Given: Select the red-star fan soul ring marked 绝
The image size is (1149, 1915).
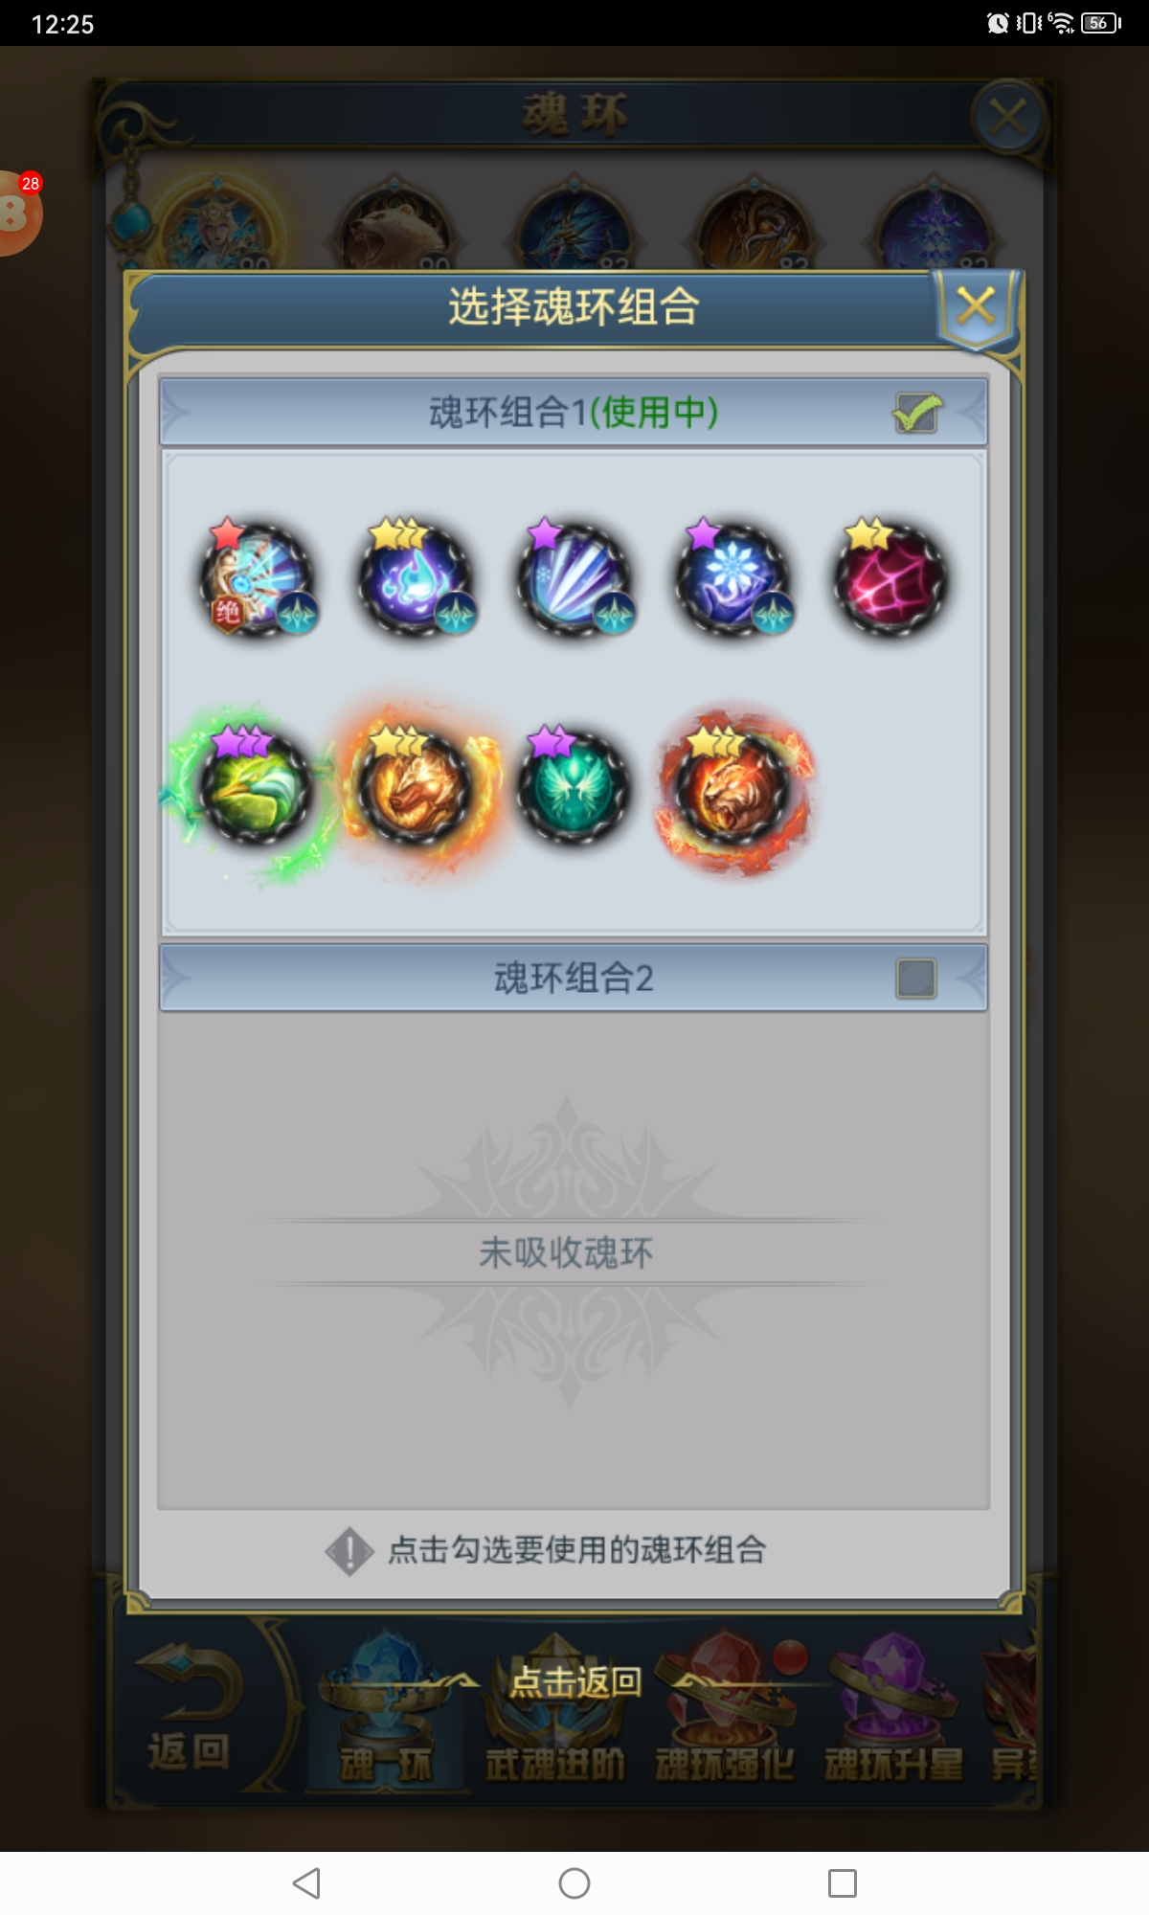Looking at the screenshot, I should 257,578.
